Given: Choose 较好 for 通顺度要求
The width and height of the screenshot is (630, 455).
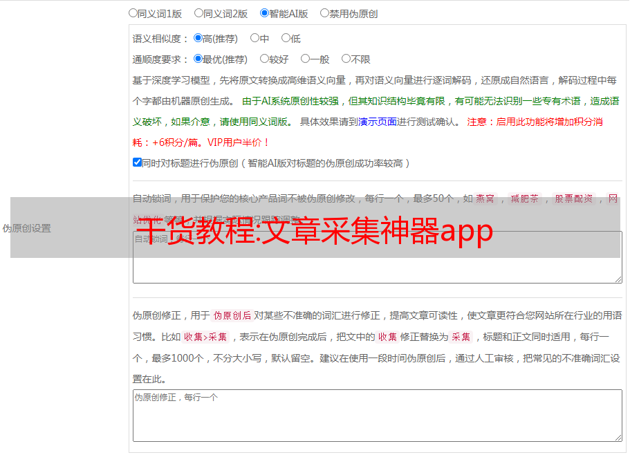Looking at the screenshot, I should coord(265,59).
